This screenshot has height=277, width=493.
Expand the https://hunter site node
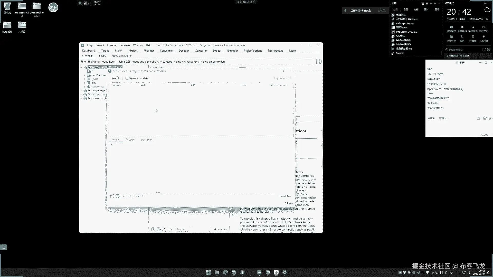tap(81, 91)
